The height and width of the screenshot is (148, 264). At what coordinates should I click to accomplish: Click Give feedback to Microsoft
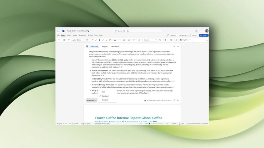pyautogui.click(x=197, y=124)
